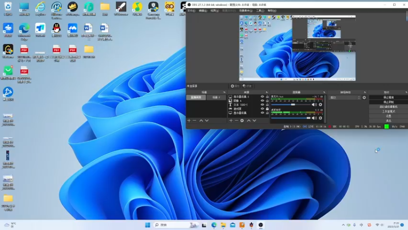Enable 工作室模式 studio mode button

pyautogui.click(x=389, y=111)
